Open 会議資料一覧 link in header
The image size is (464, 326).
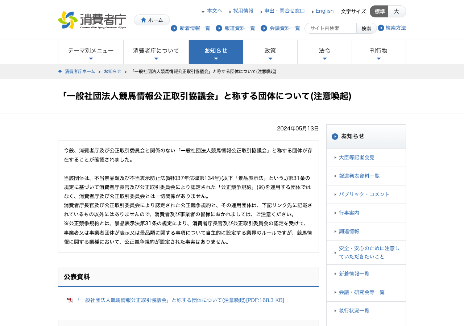click(285, 28)
